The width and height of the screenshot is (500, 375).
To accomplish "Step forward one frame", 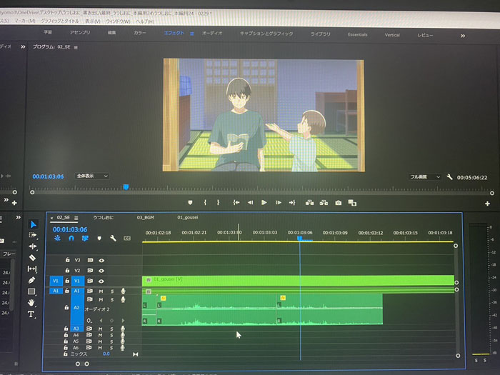I will (279, 202).
